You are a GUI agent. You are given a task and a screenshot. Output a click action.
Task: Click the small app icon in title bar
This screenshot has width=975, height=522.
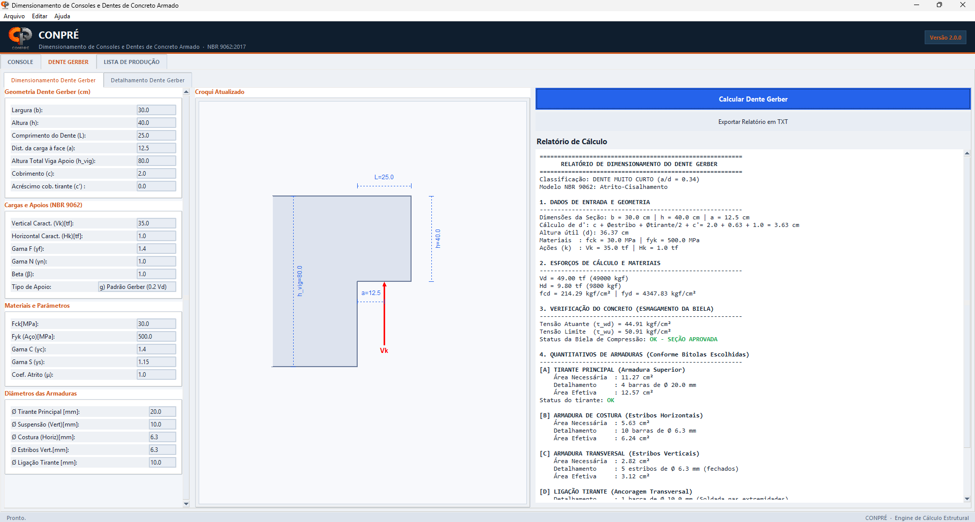pos(5,5)
